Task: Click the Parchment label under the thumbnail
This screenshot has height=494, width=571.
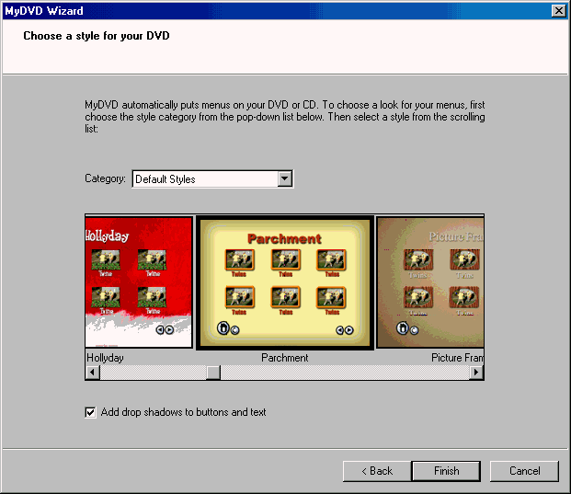Action: 285,358
